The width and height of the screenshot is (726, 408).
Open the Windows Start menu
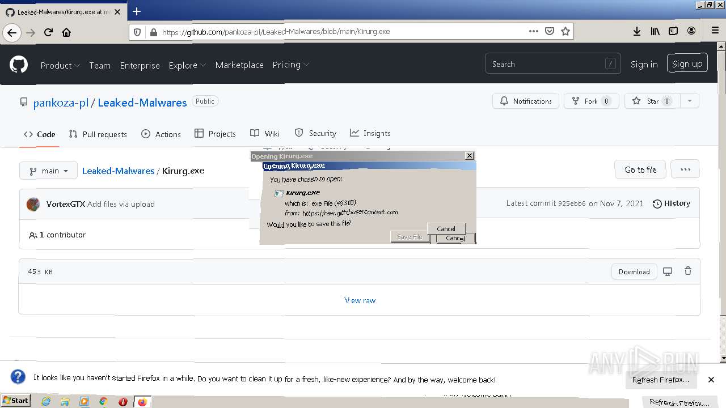pyautogui.click(x=15, y=401)
